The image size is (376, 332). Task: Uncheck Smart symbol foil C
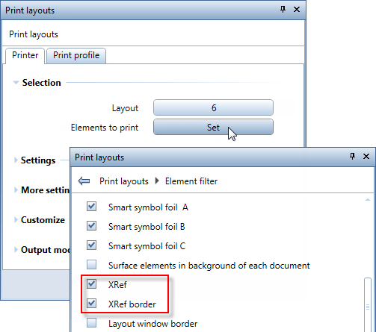click(x=91, y=245)
